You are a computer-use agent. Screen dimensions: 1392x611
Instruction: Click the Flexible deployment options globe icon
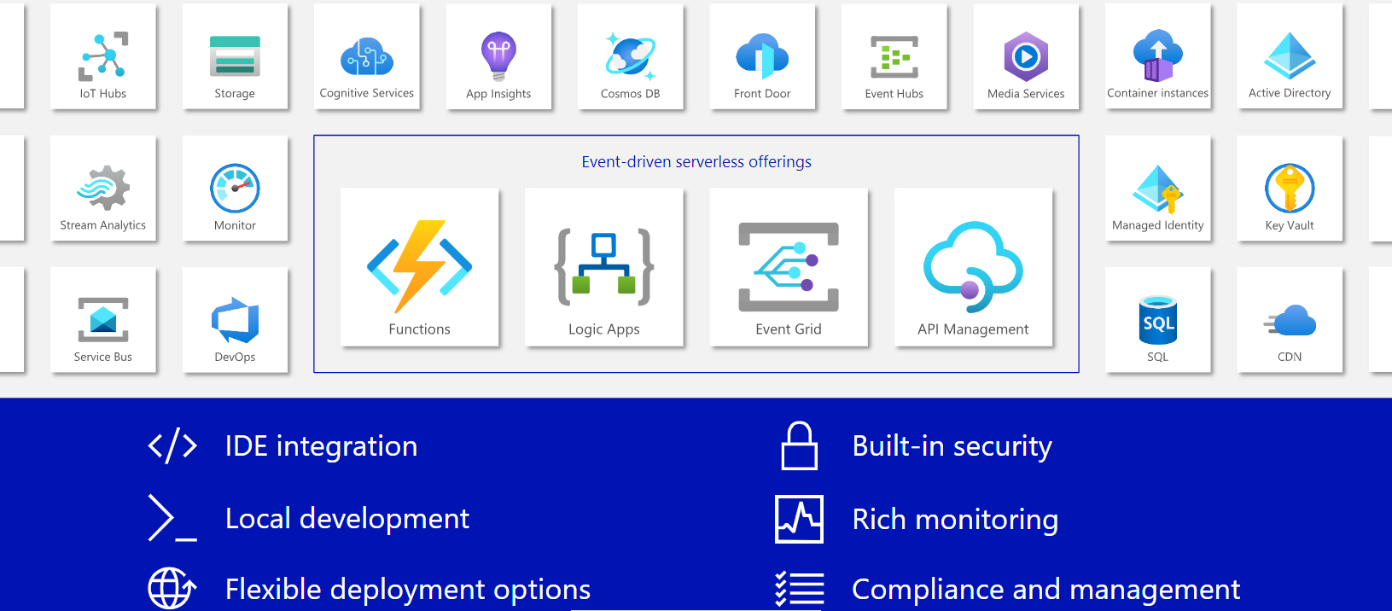pyautogui.click(x=172, y=589)
